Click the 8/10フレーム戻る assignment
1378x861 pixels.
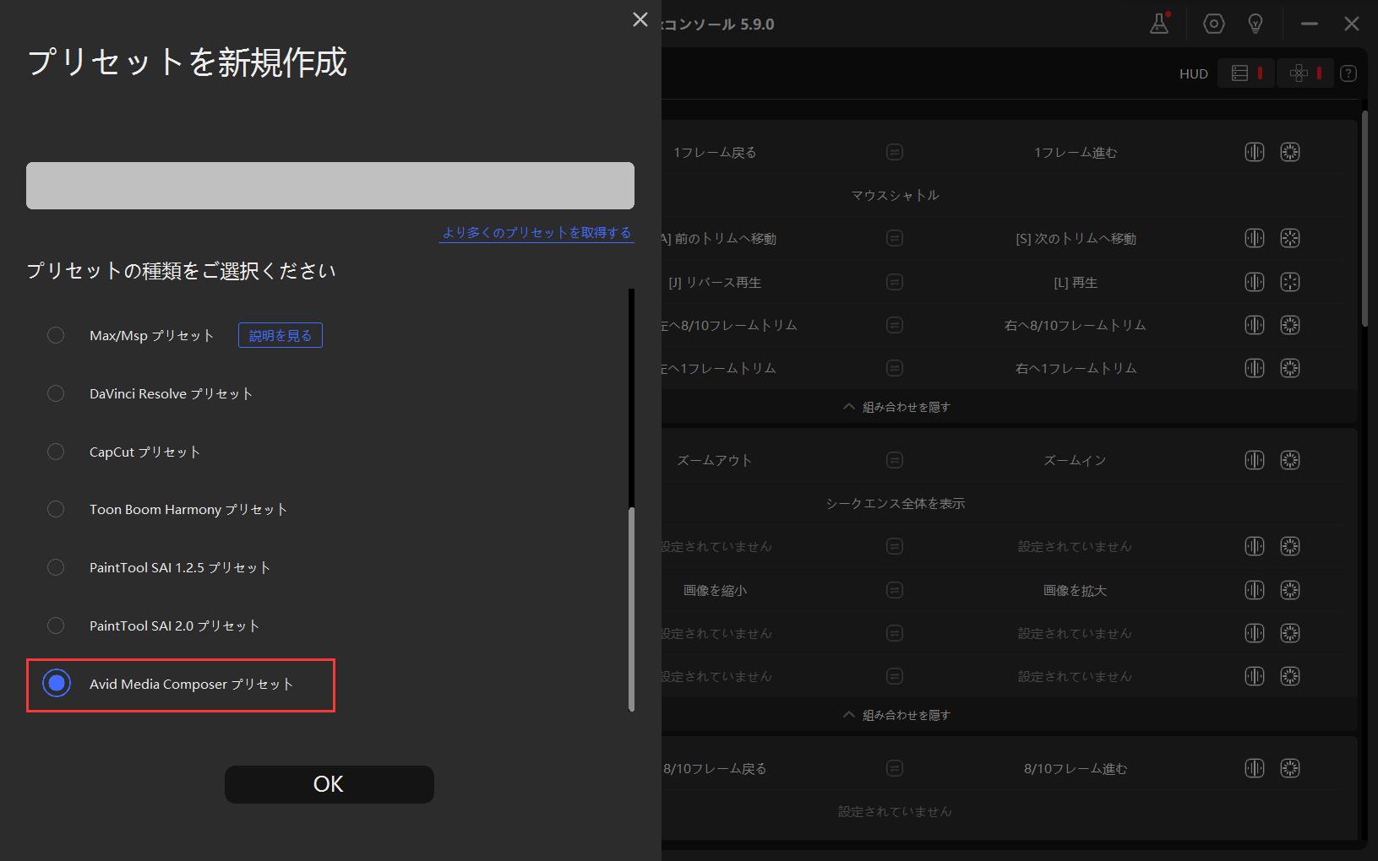[715, 768]
